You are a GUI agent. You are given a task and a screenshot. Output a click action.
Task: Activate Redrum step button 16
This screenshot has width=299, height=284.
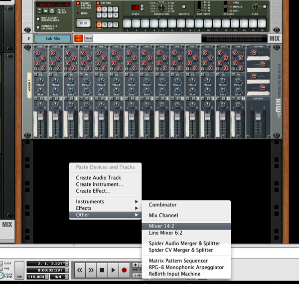[x=262, y=23]
